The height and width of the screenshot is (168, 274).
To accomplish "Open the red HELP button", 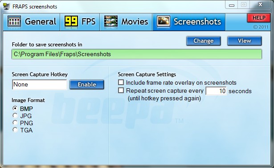I will point(259,18).
